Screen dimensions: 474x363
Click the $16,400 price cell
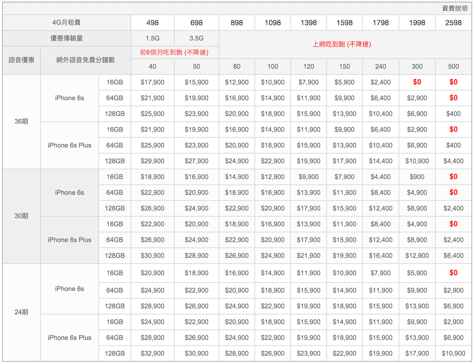click(381, 255)
